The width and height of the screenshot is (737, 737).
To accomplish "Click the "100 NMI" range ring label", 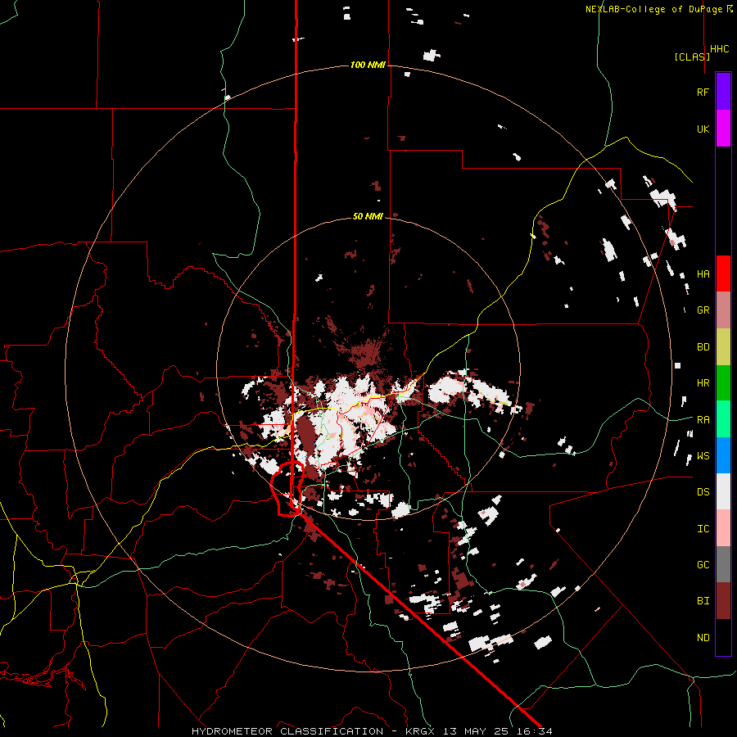I will 368,65.
